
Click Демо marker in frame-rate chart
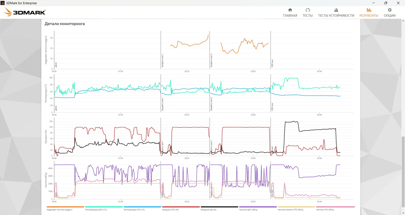[x=56, y=65]
